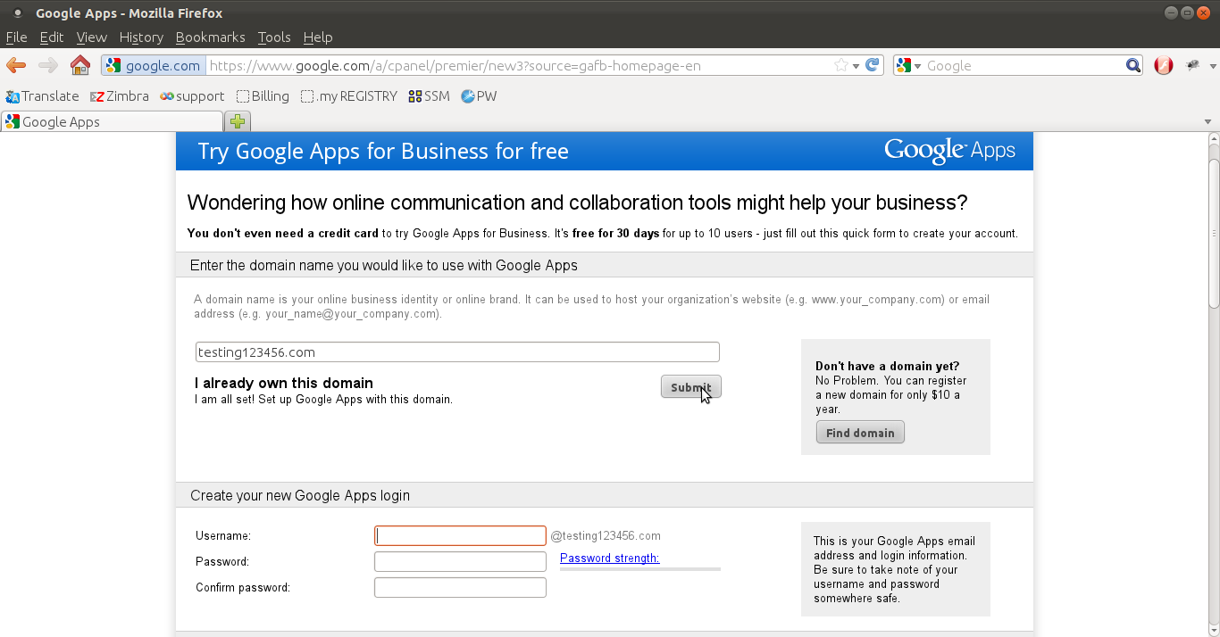Open the PW bookmark

[x=479, y=96]
